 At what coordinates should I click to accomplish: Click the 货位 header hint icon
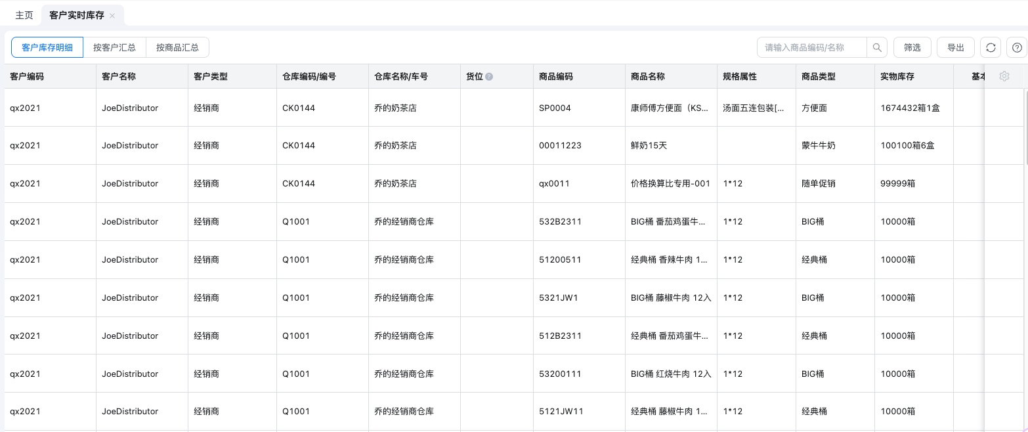pos(489,77)
